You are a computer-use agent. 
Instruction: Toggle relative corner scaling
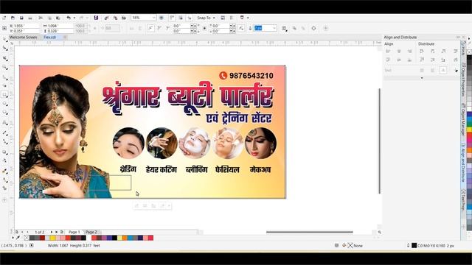[241, 28]
